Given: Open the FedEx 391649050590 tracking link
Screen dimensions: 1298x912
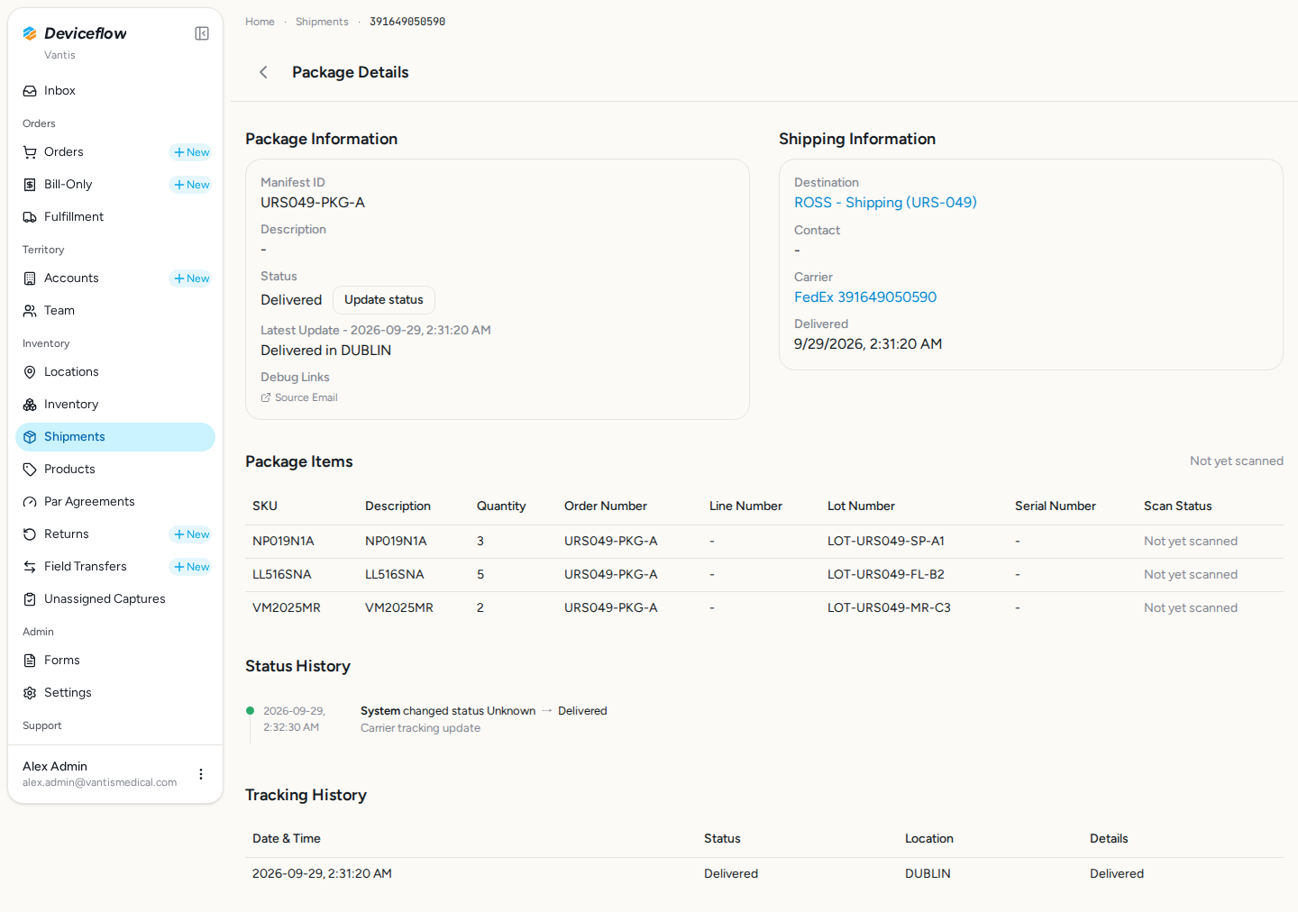Looking at the screenshot, I should click(x=865, y=297).
